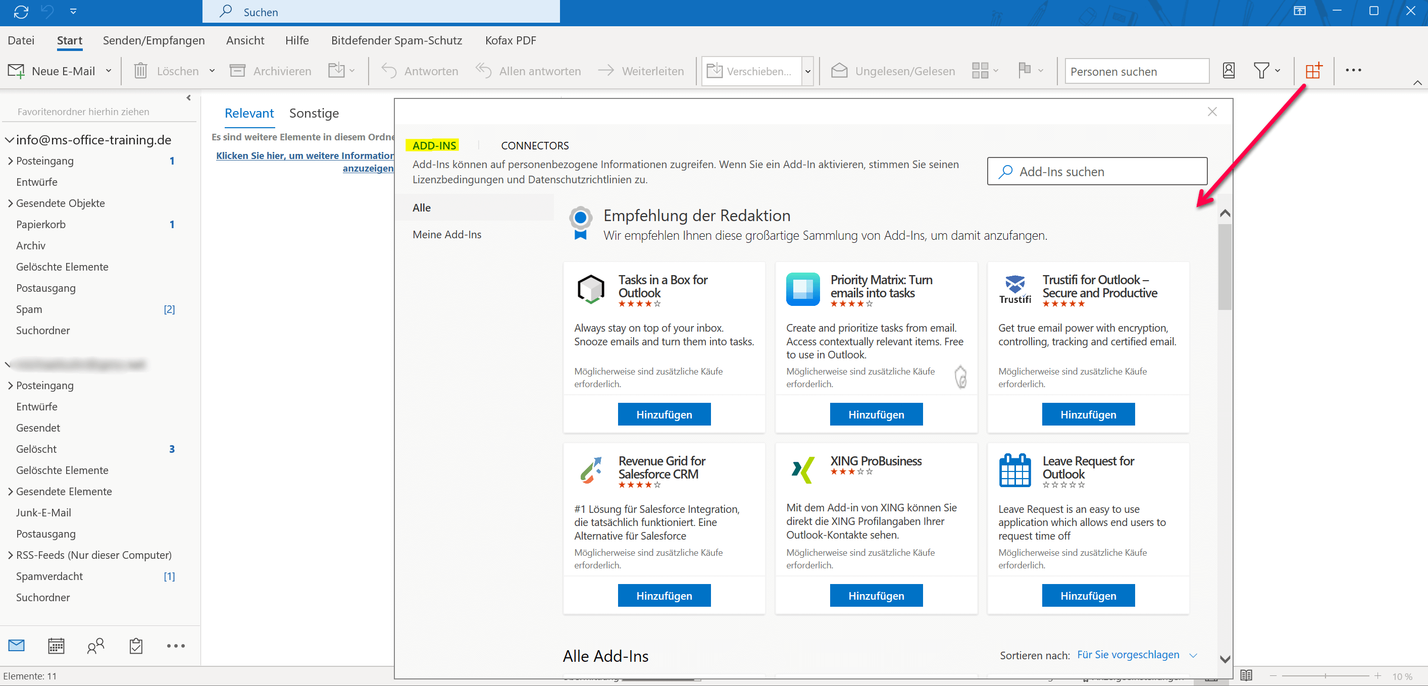Screen dimensions: 1428x686
Task: Select the CONNECTORS tab in dialog
Action: (534, 145)
